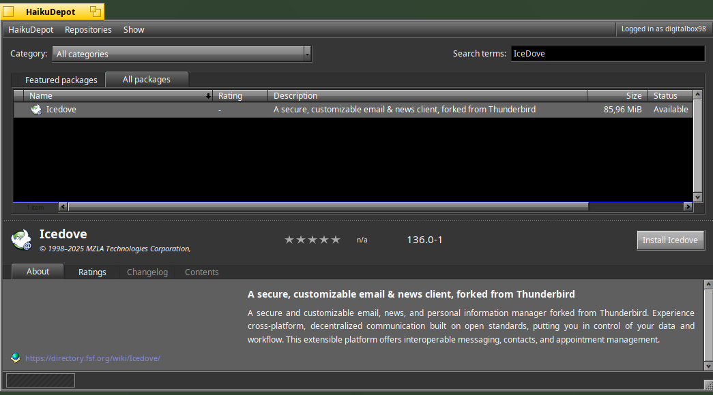The image size is (713, 395).
Task: Select the Icedove row in the package list
Action: point(353,110)
